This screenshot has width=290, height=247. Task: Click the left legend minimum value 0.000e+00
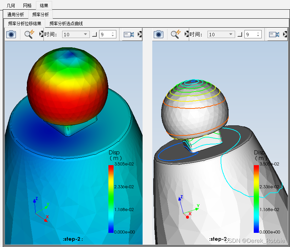124,232
